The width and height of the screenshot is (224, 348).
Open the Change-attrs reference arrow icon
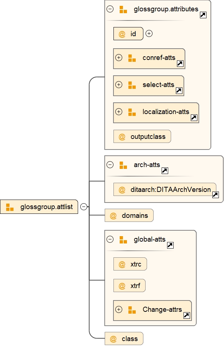[x=186, y=315]
